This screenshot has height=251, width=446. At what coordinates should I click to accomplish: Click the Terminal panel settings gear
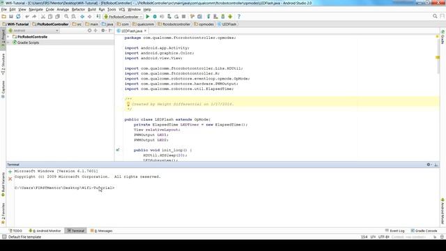click(429, 165)
